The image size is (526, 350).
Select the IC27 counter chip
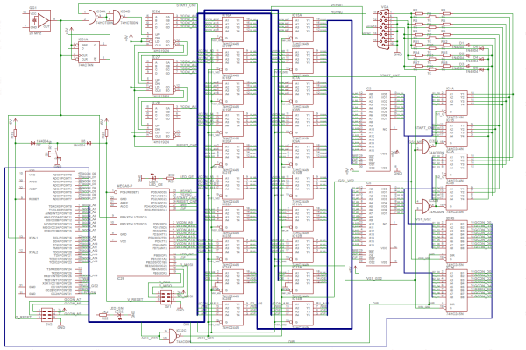163,76
